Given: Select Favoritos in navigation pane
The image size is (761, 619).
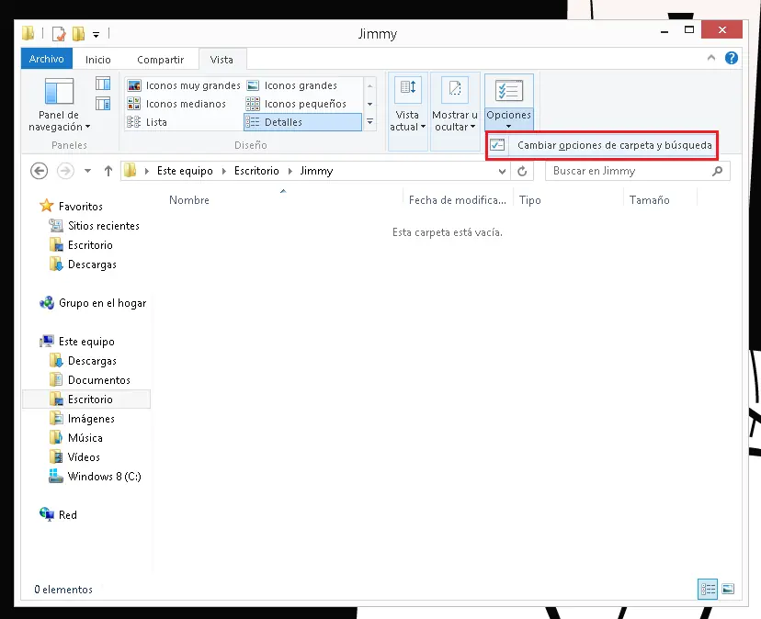Looking at the screenshot, I should click(x=72, y=206).
